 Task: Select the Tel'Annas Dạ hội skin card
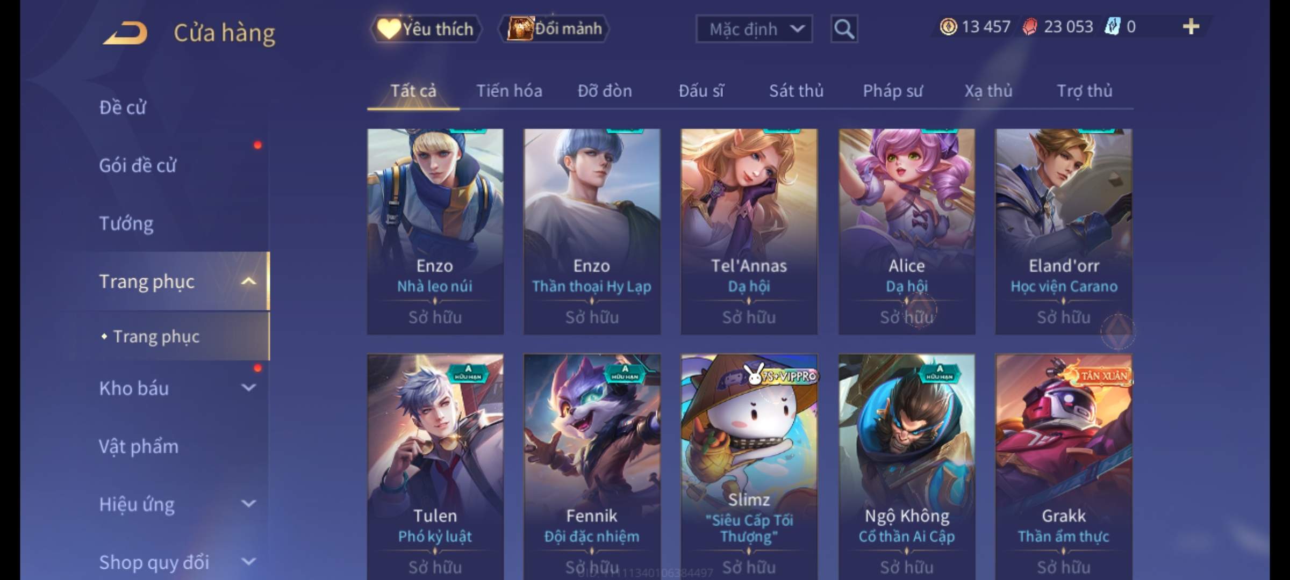(749, 231)
